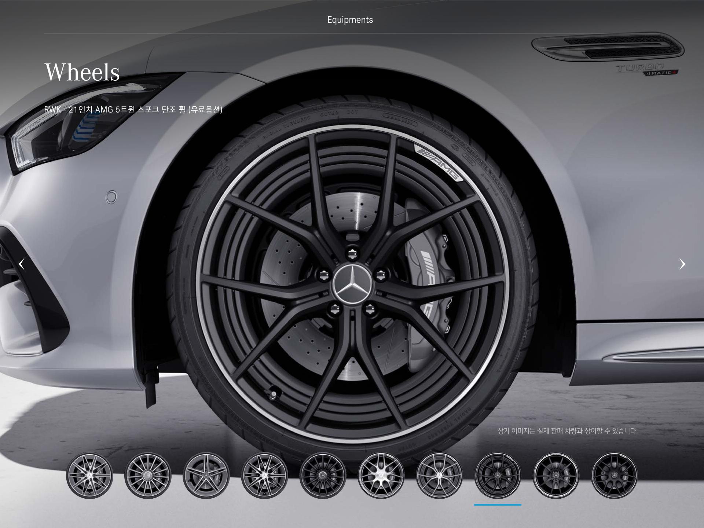Go to the previous wheel with the left arrow
704x528 pixels.
(x=22, y=264)
